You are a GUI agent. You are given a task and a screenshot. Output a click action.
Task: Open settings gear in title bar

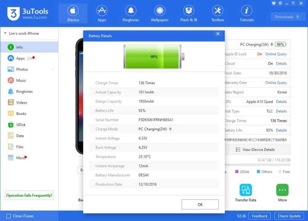(x=280, y=3)
